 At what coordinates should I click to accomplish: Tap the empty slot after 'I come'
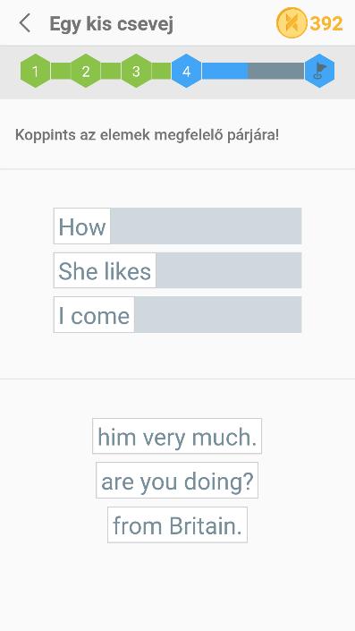(218, 315)
